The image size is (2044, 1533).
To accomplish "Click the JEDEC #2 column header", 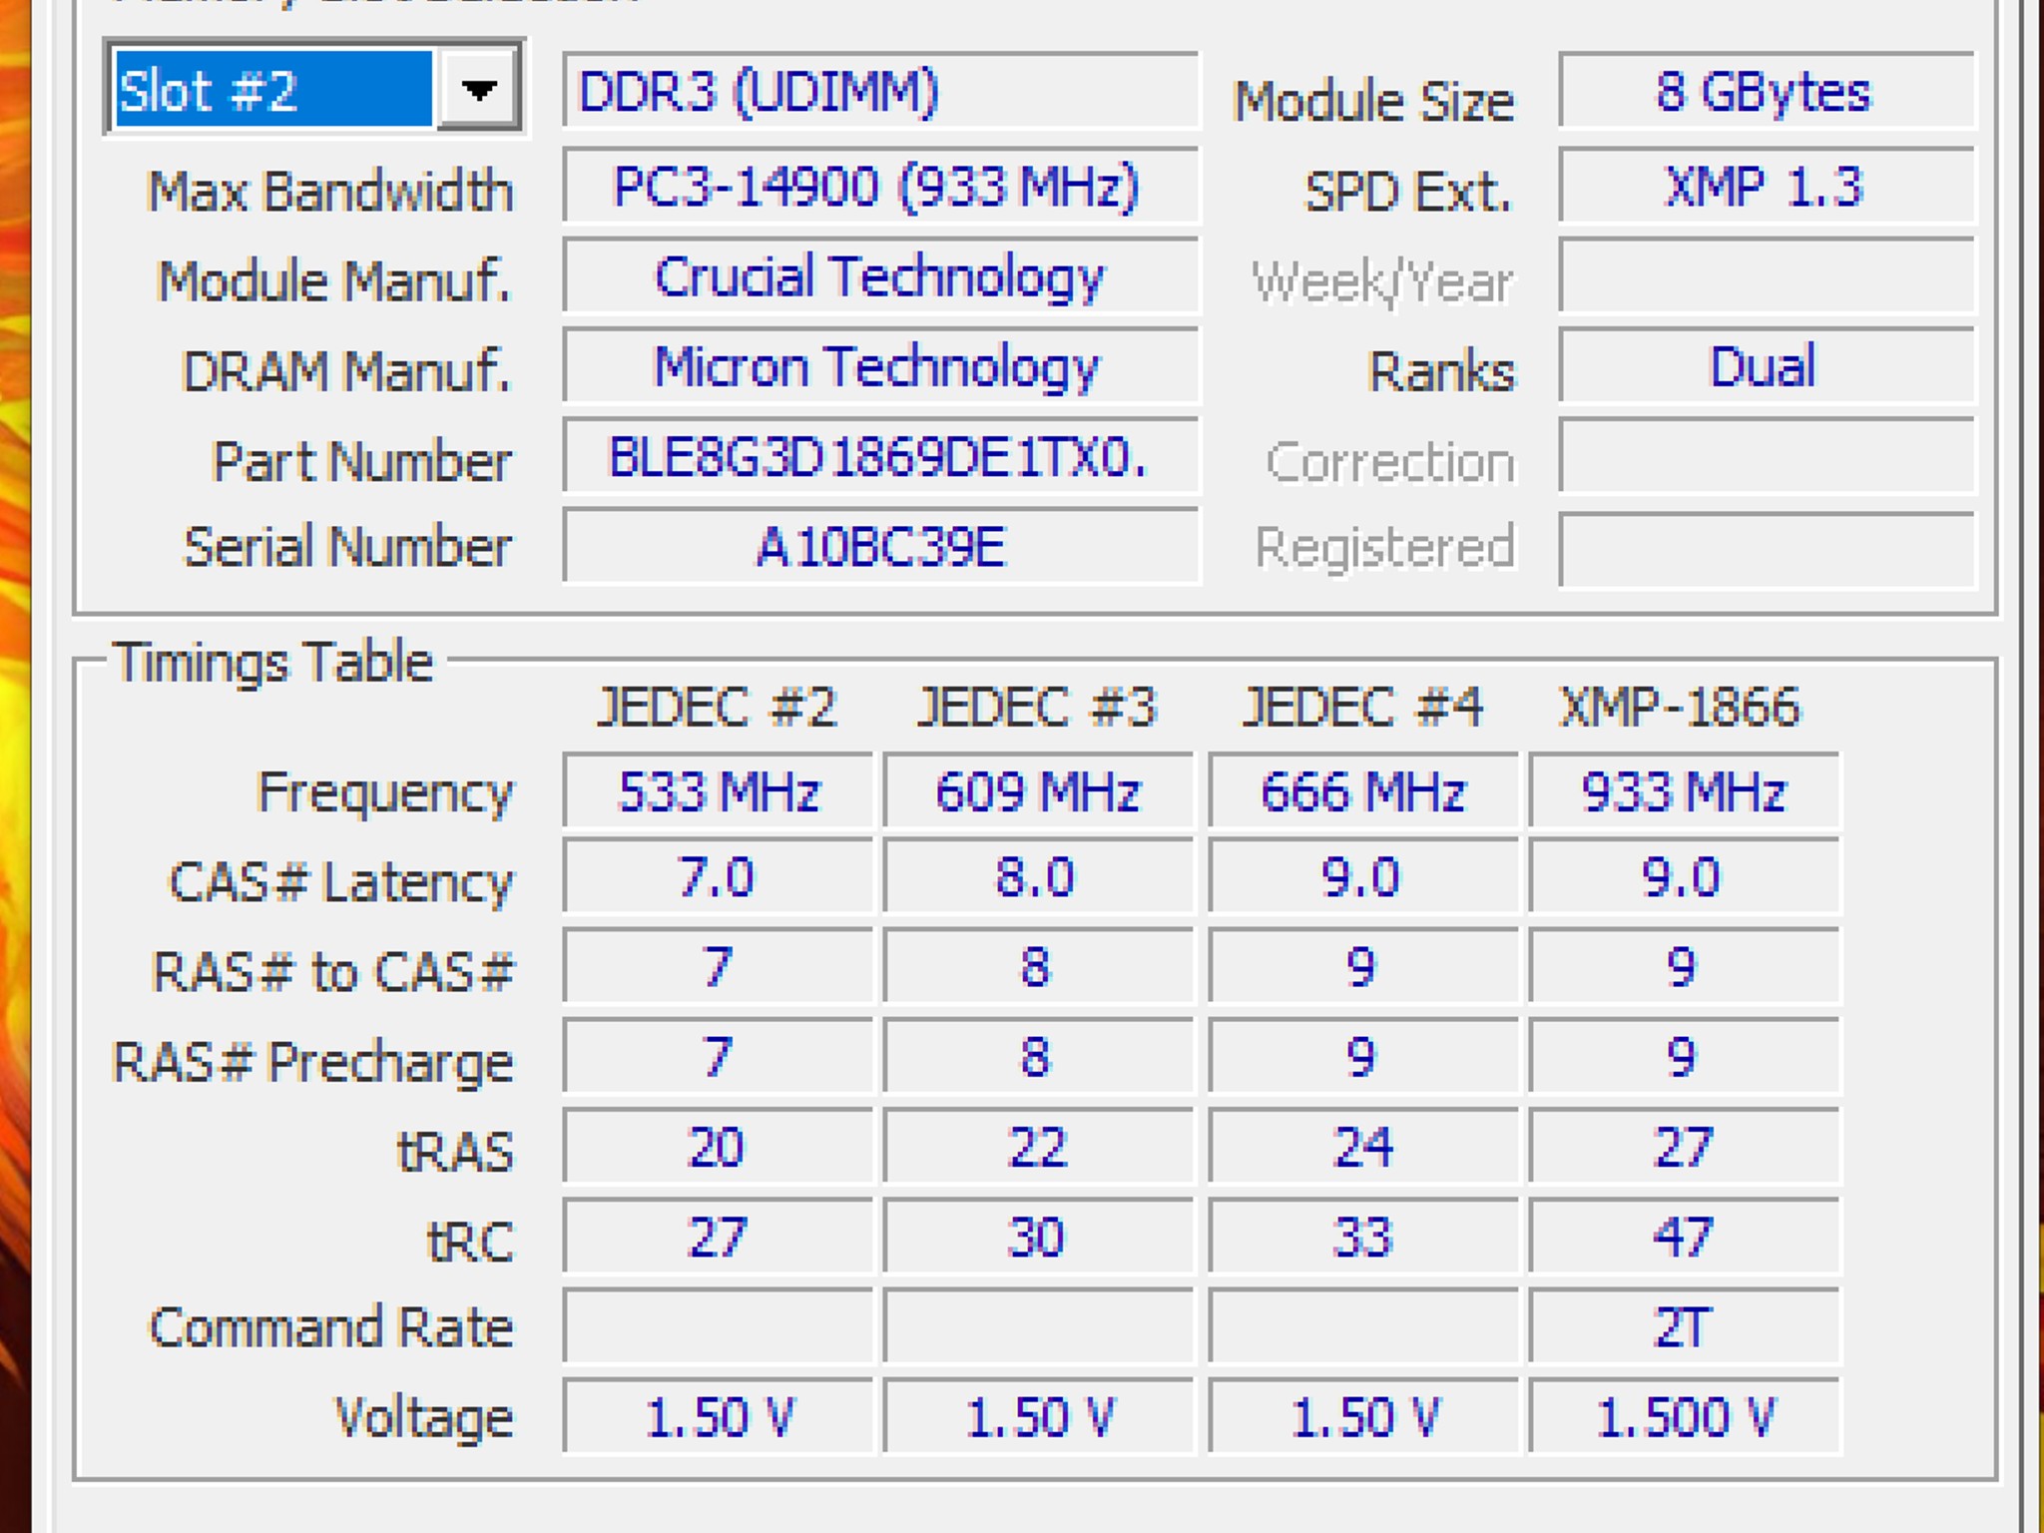I will point(717,708).
